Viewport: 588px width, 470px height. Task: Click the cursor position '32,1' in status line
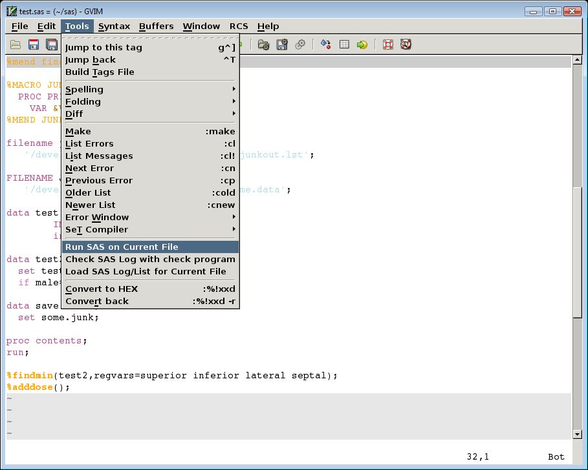tap(478, 456)
